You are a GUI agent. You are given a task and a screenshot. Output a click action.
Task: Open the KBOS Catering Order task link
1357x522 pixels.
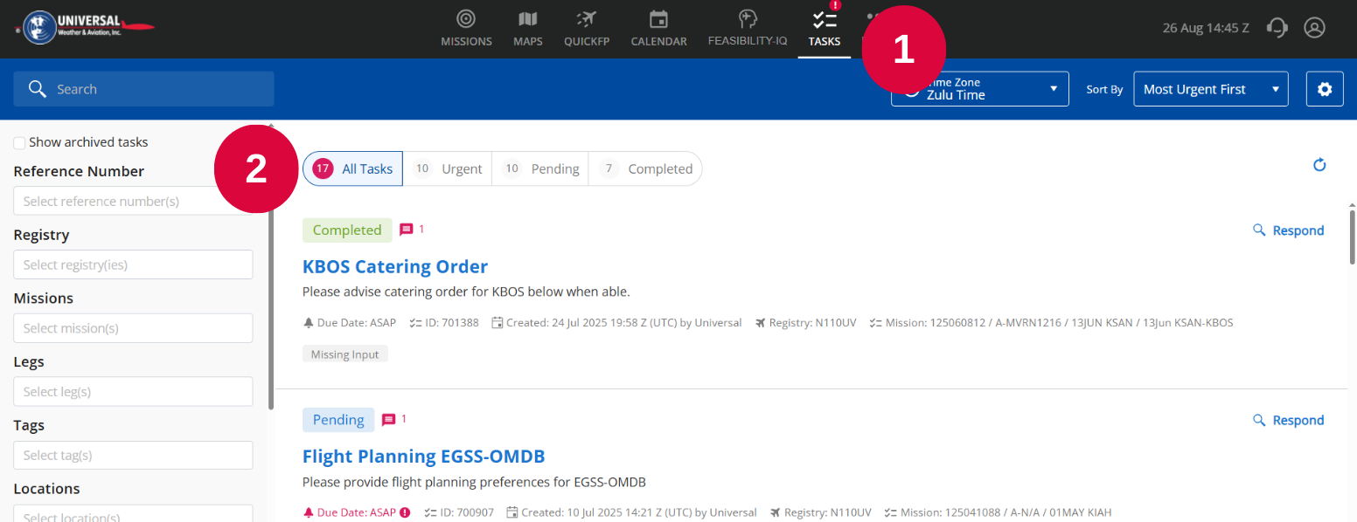(395, 266)
